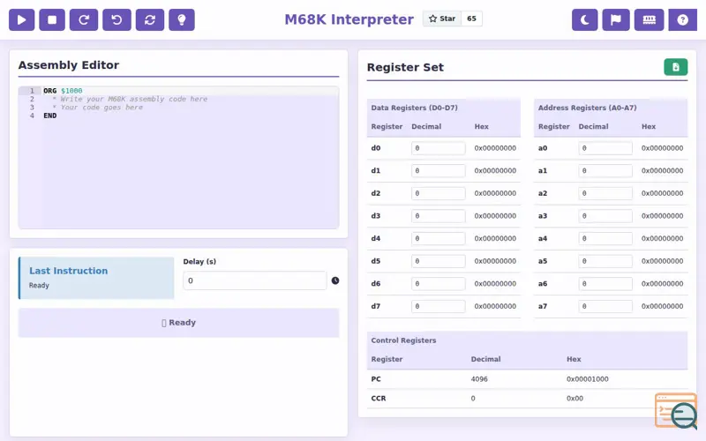Click the green export registers file icon

(x=675, y=67)
